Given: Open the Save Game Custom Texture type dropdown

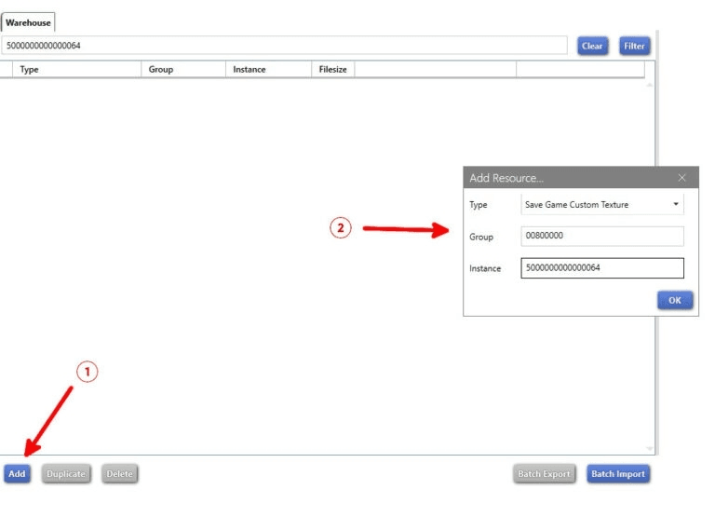Looking at the screenshot, I should 602,205.
